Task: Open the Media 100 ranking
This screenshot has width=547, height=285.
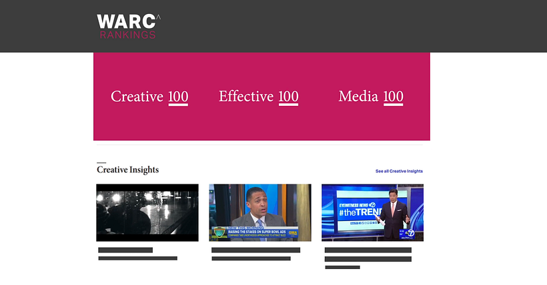Action: coord(371,97)
